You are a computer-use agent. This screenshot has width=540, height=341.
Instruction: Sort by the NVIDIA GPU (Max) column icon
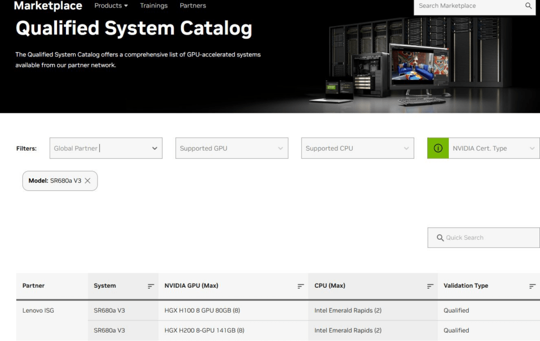[301, 286]
